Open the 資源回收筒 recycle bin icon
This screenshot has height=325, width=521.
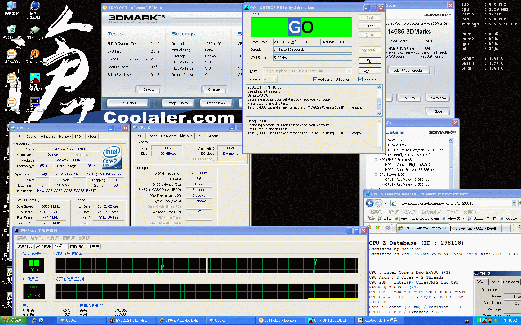coord(11,32)
